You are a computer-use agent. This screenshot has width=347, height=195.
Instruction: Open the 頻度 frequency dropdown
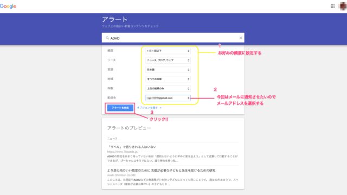click(168, 51)
